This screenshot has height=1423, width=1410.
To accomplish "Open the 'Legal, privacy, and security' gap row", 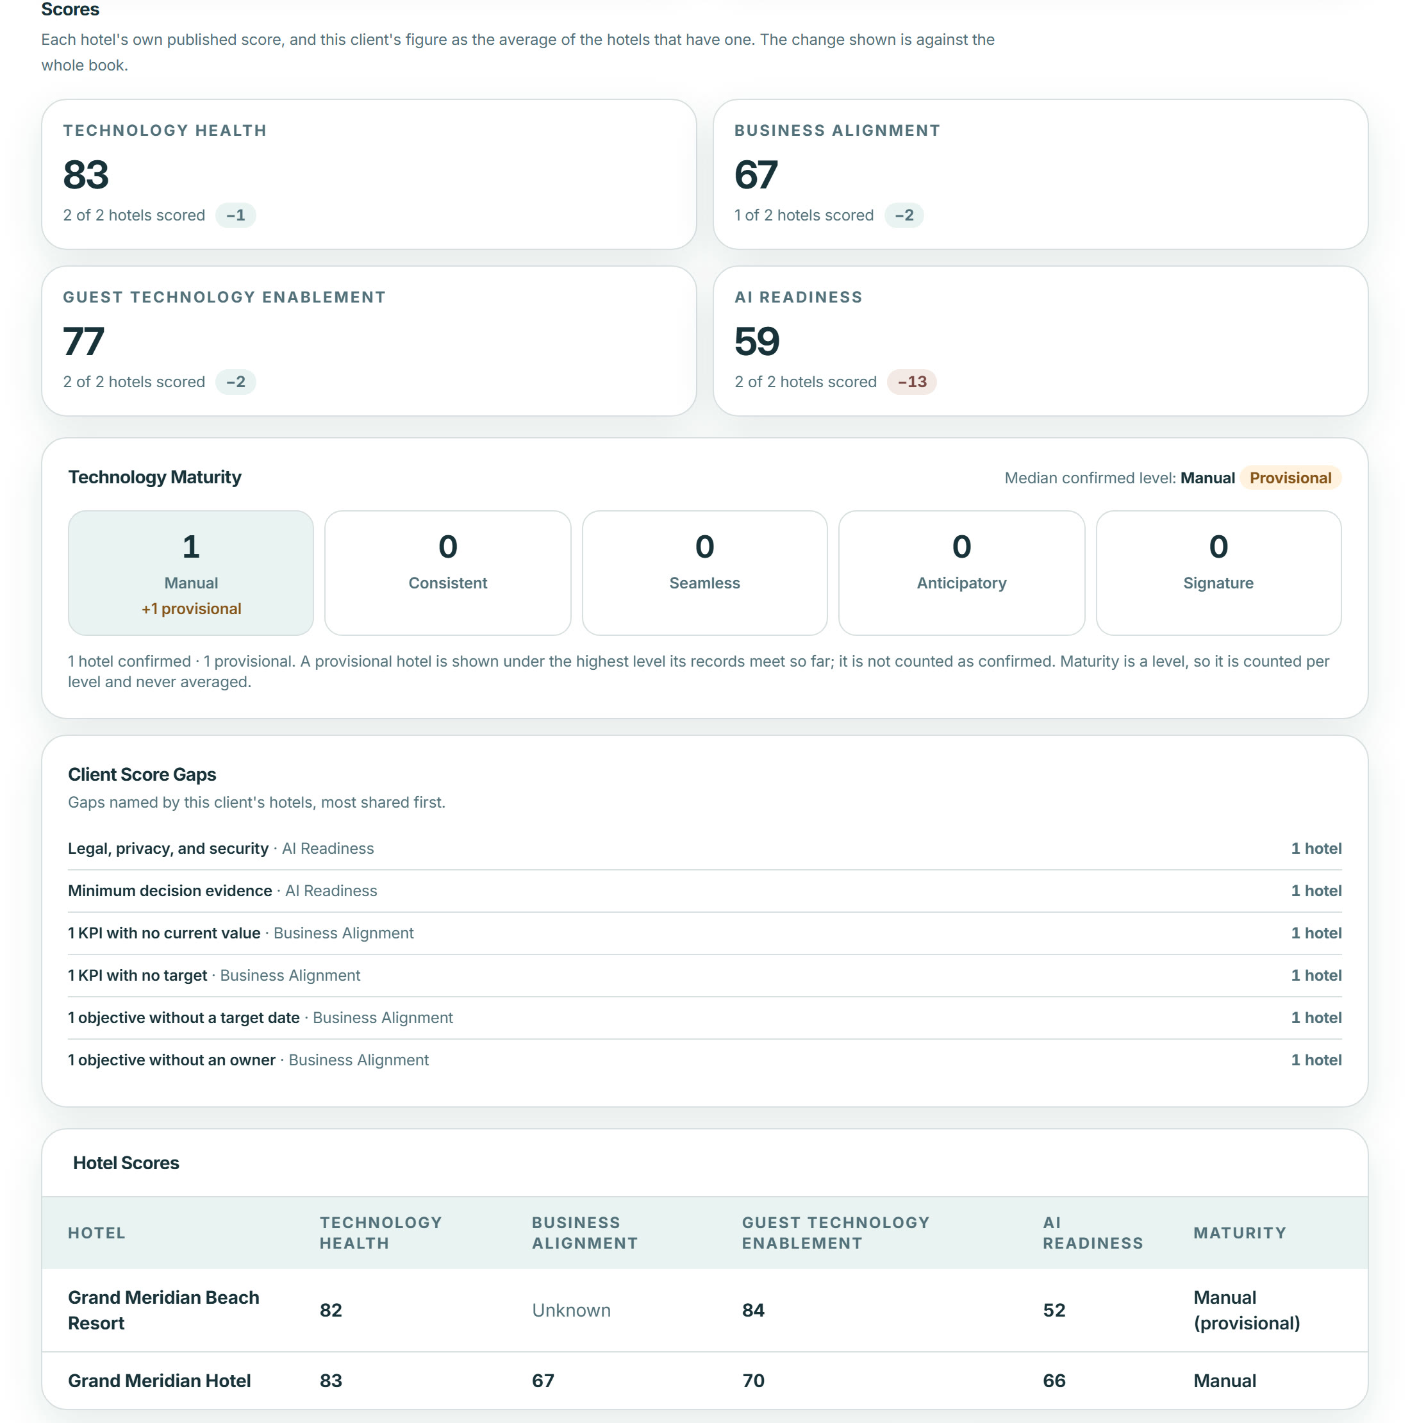I will 704,849.
